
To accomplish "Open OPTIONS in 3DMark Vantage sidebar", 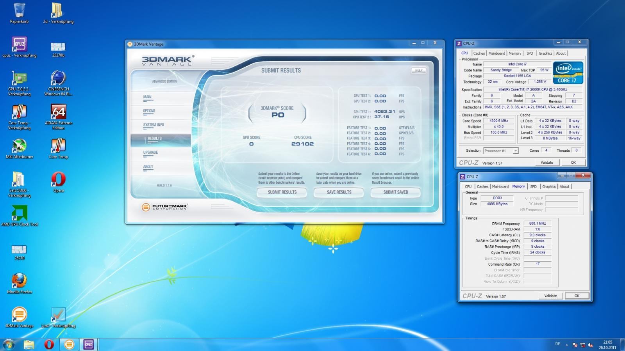I will click(149, 111).
